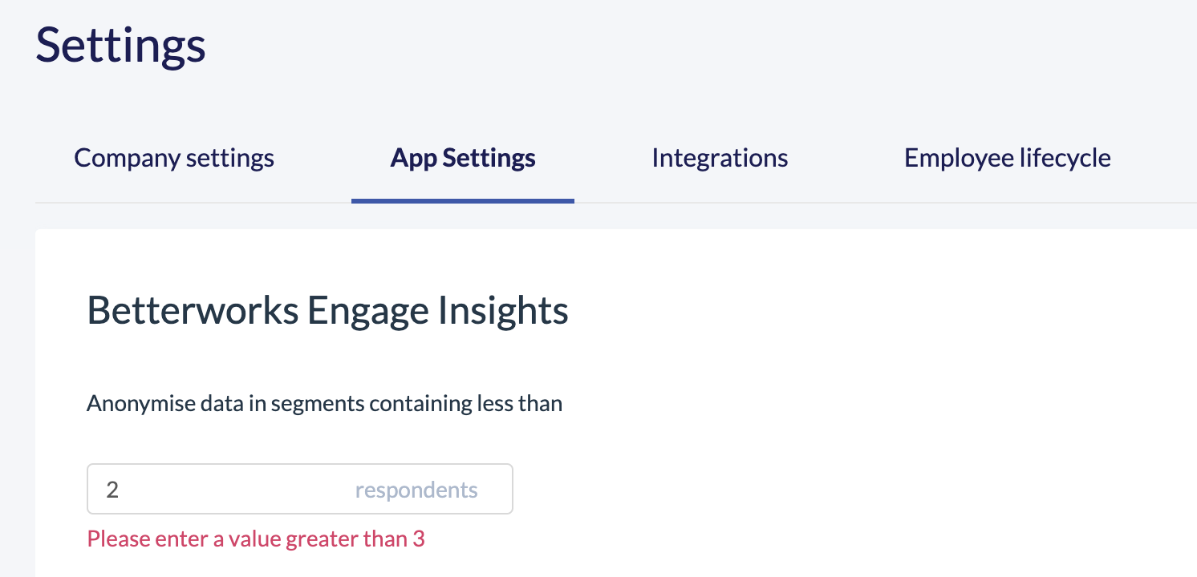Select the App Settings tab
1197x577 pixels.
pos(463,158)
